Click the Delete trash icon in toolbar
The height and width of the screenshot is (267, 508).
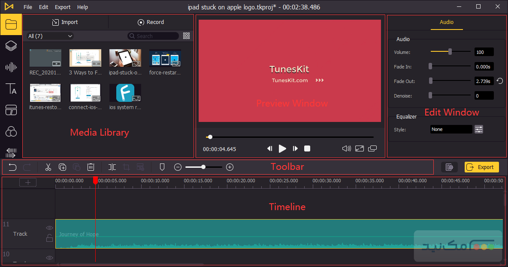[x=91, y=167]
